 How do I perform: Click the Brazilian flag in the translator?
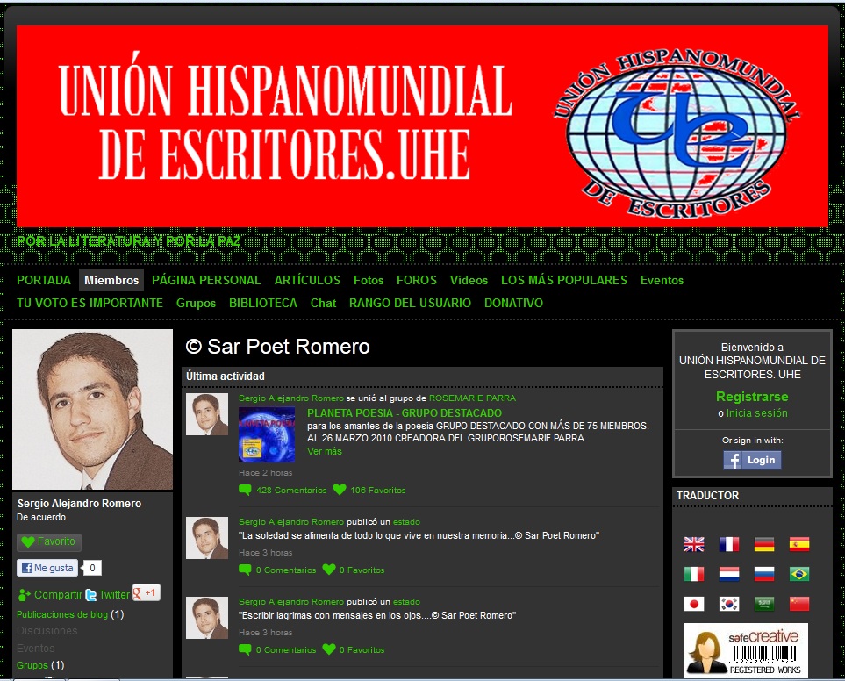tap(799, 574)
